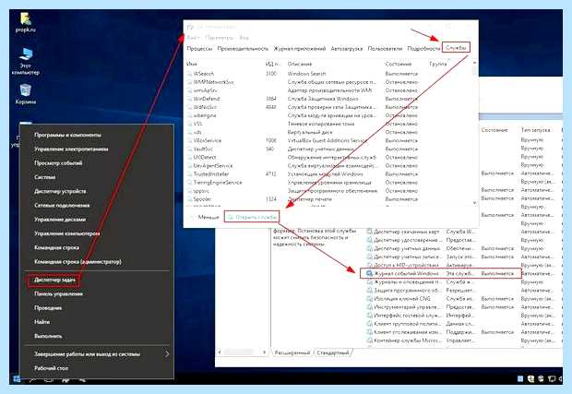
Task: Select the wbengine service row
Action: 302,115
